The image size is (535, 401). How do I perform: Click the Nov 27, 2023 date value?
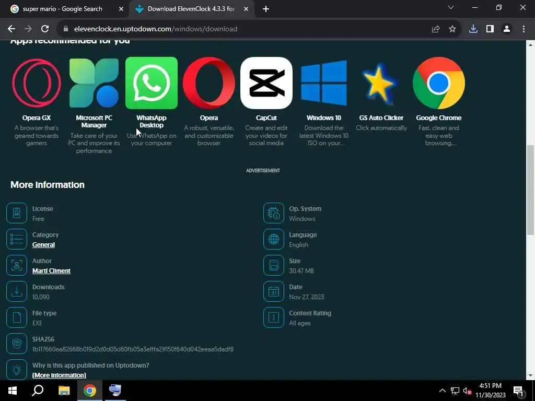306,297
